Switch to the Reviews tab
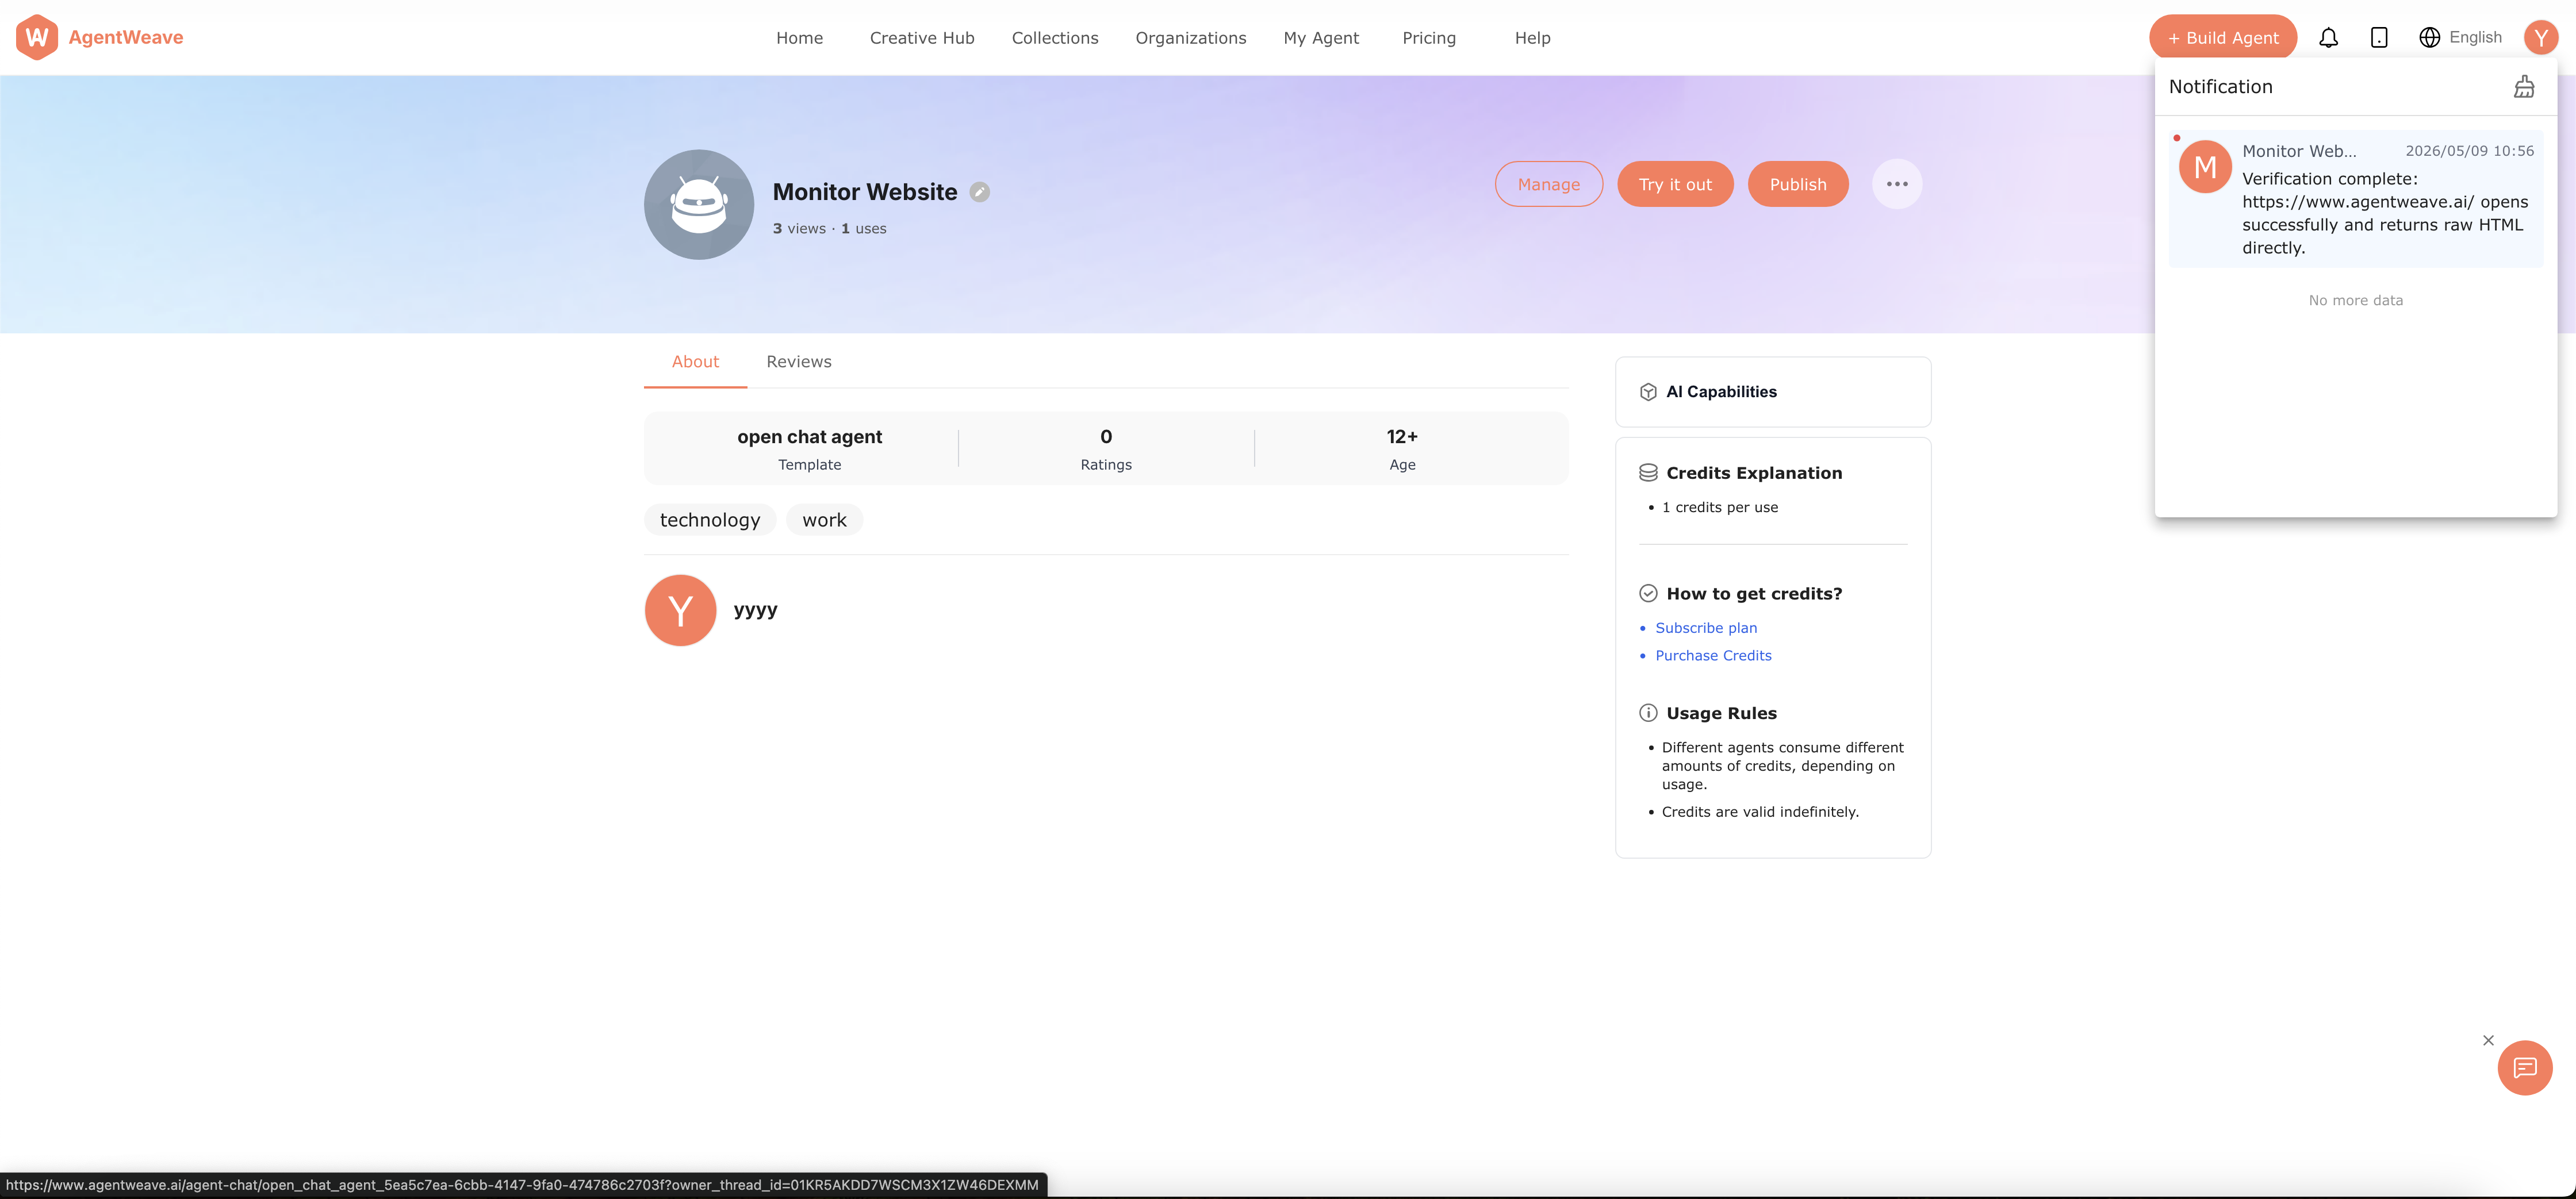2576x1199 pixels. click(798, 362)
